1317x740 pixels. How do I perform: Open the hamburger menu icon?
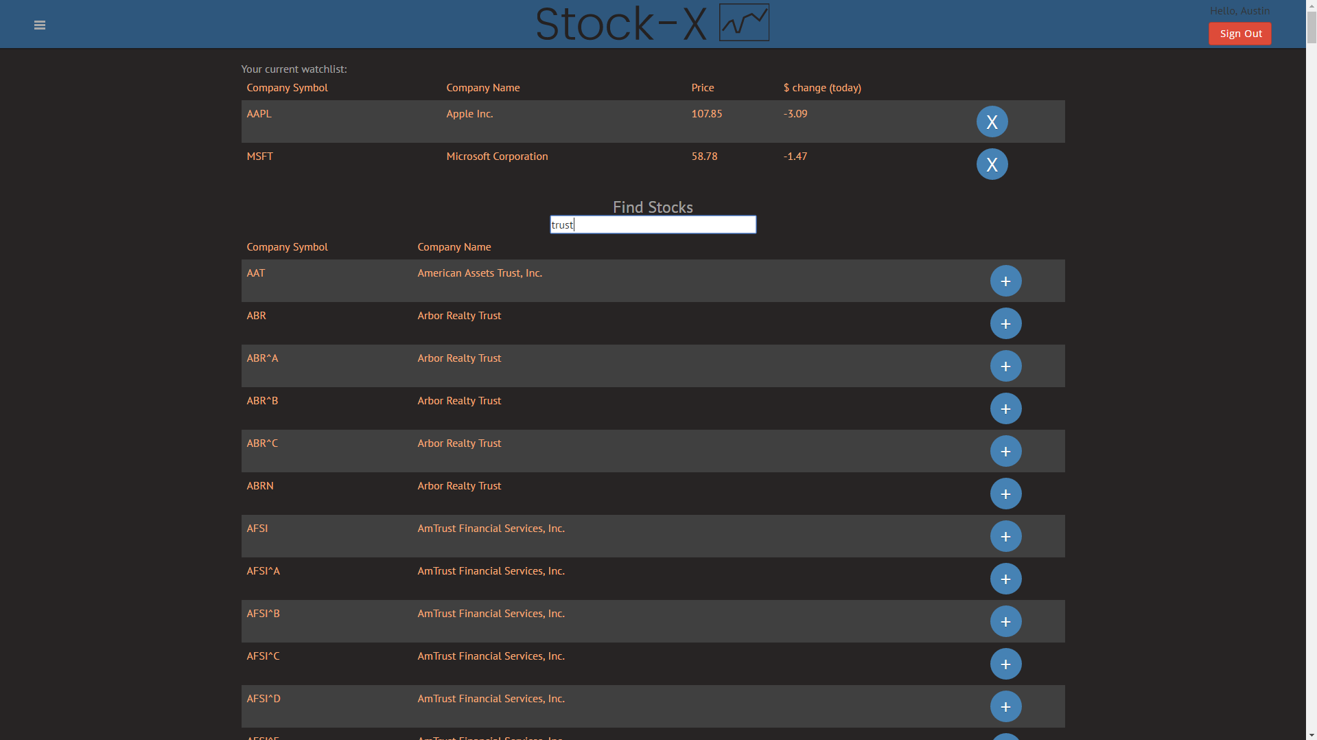[x=40, y=25]
